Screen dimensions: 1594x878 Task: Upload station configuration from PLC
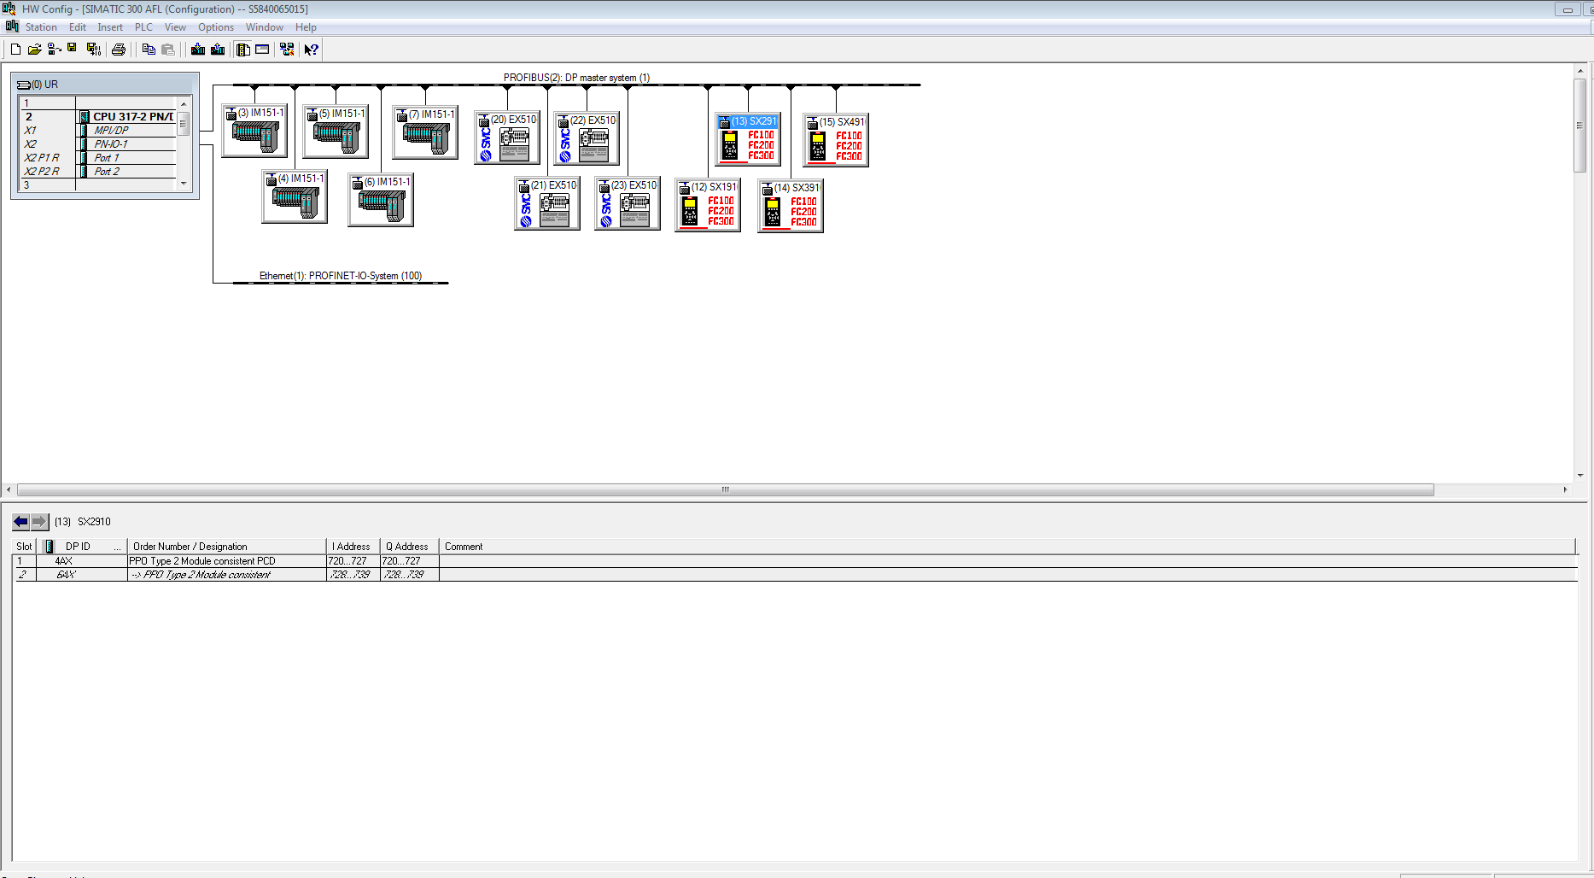tap(217, 49)
